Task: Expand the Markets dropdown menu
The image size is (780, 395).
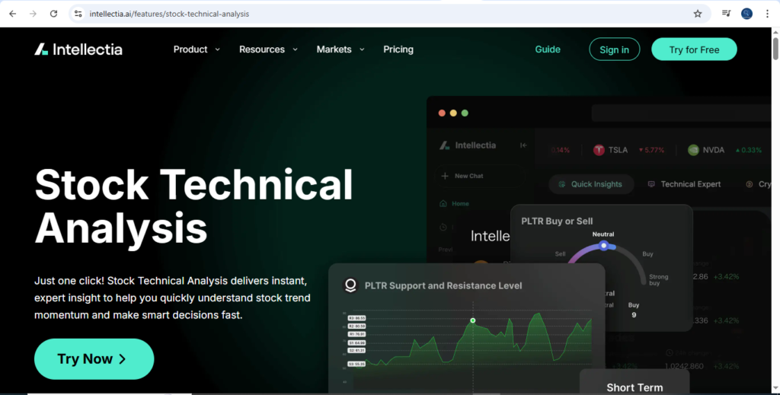Action: click(340, 49)
